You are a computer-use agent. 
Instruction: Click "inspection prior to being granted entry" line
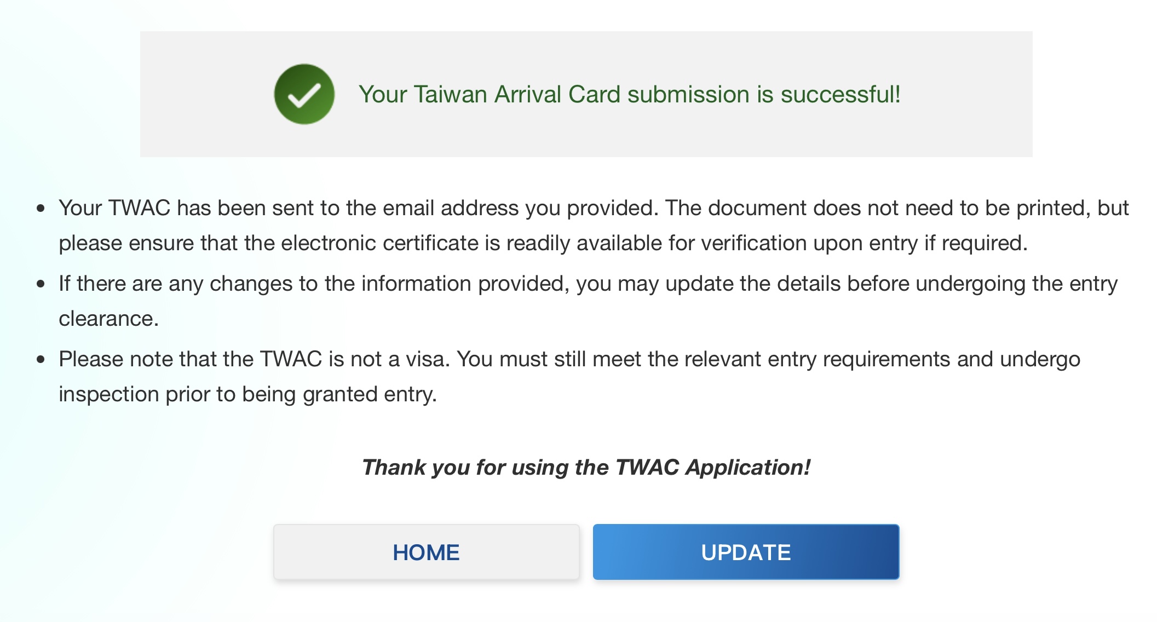247,394
